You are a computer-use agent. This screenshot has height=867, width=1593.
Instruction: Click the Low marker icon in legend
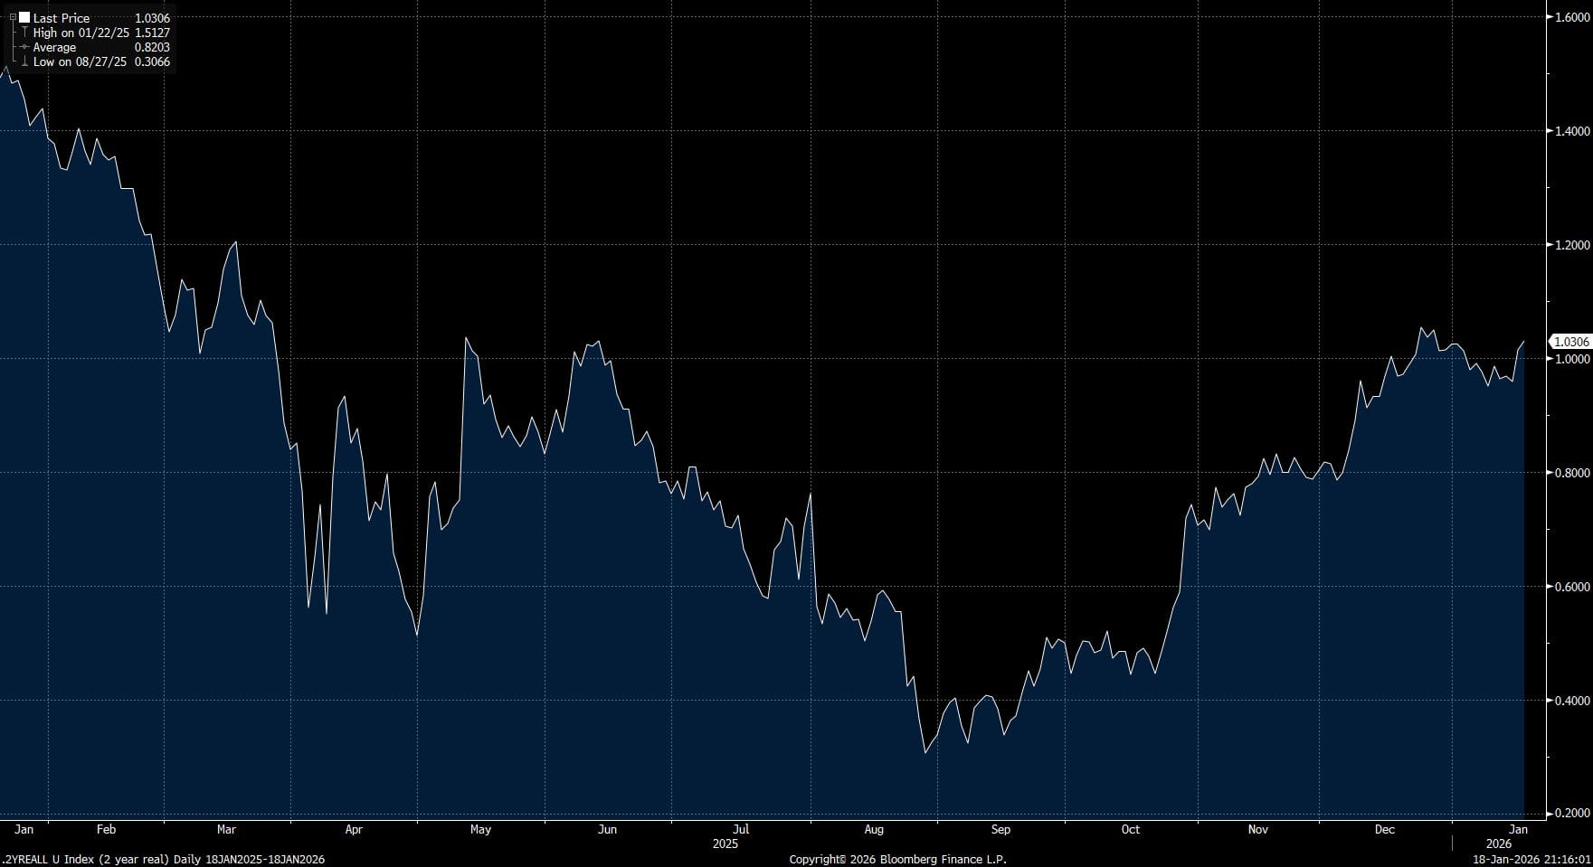(24, 61)
